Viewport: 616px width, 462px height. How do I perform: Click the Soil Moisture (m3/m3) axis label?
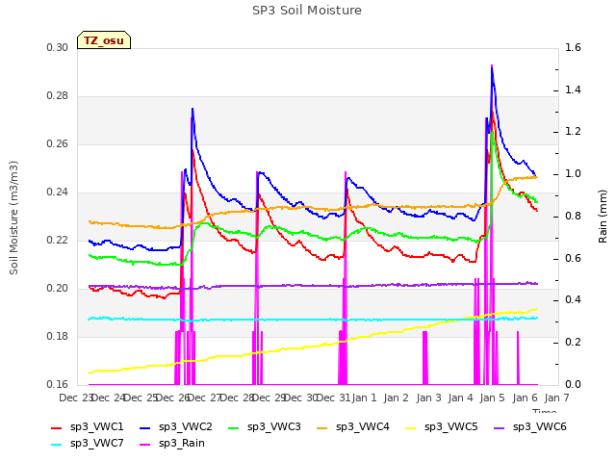(13, 218)
